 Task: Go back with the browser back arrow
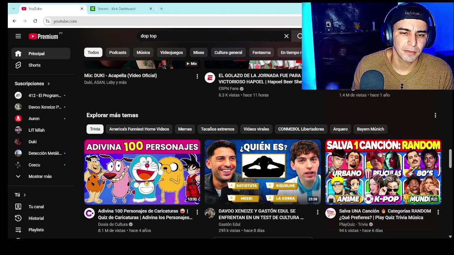(14, 21)
